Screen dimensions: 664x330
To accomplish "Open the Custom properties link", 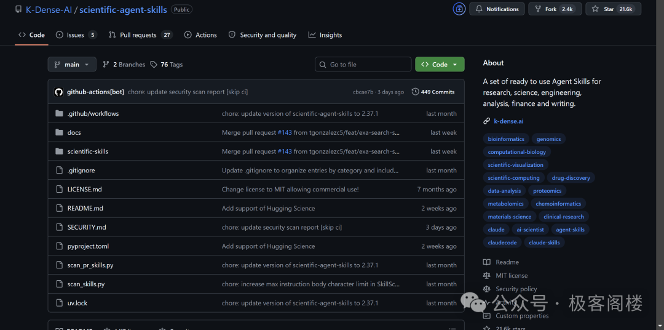I will coord(522,316).
